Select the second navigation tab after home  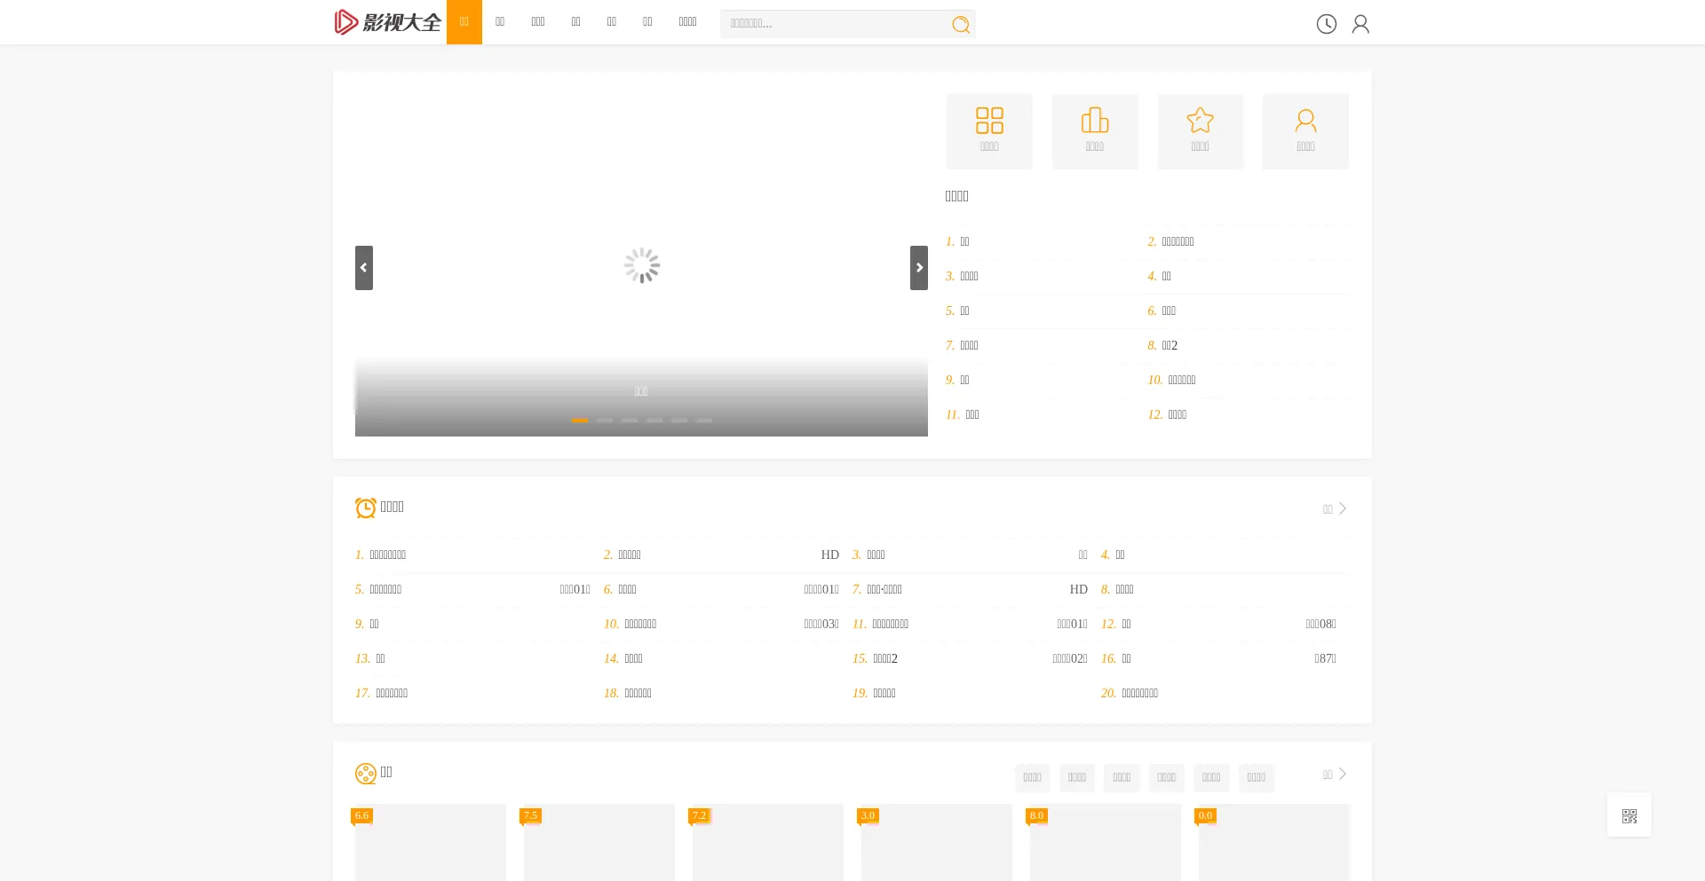(x=500, y=21)
